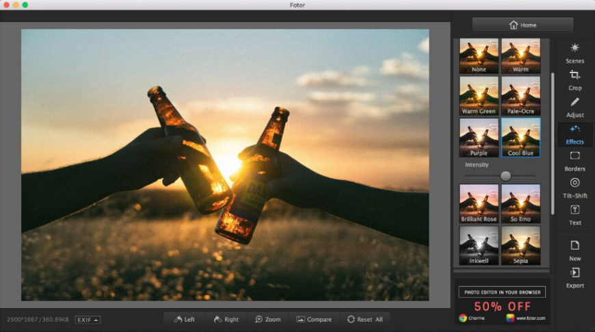The width and height of the screenshot is (595, 332).
Task: Expand the EXIF info dropdown
Action: click(x=88, y=320)
